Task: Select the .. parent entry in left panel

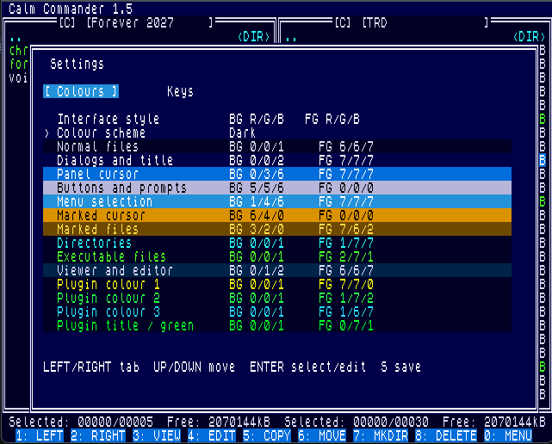Action: click(x=16, y=37)
